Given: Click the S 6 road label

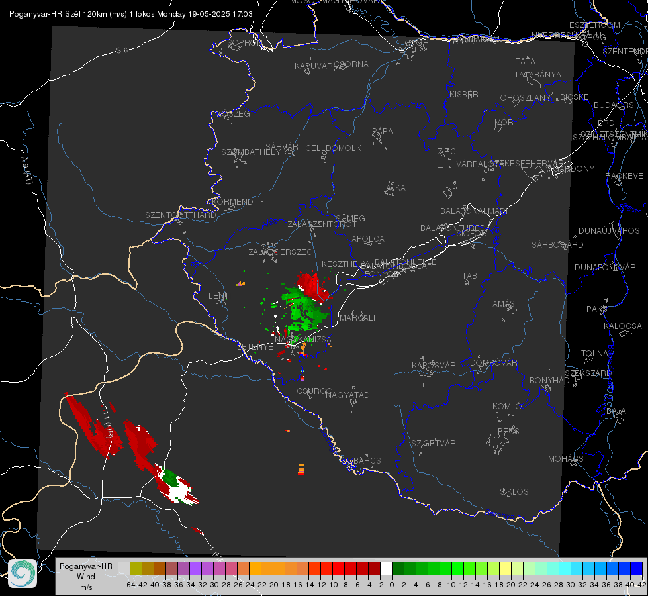Looking at the screenshot, I should 122,50.
